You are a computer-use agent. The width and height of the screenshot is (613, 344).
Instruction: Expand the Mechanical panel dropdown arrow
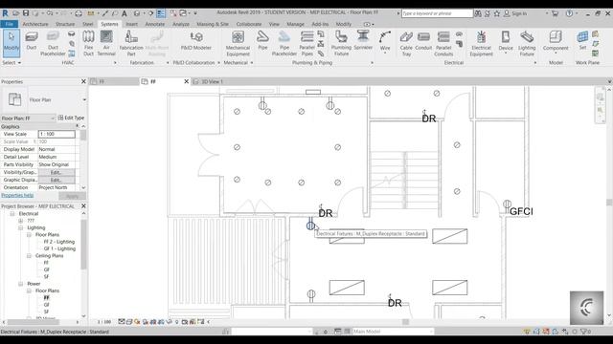point(252,62)
